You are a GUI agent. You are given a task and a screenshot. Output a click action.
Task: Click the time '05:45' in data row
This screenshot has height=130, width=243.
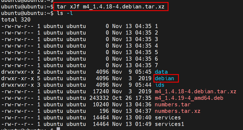click(x=143, y=72)
